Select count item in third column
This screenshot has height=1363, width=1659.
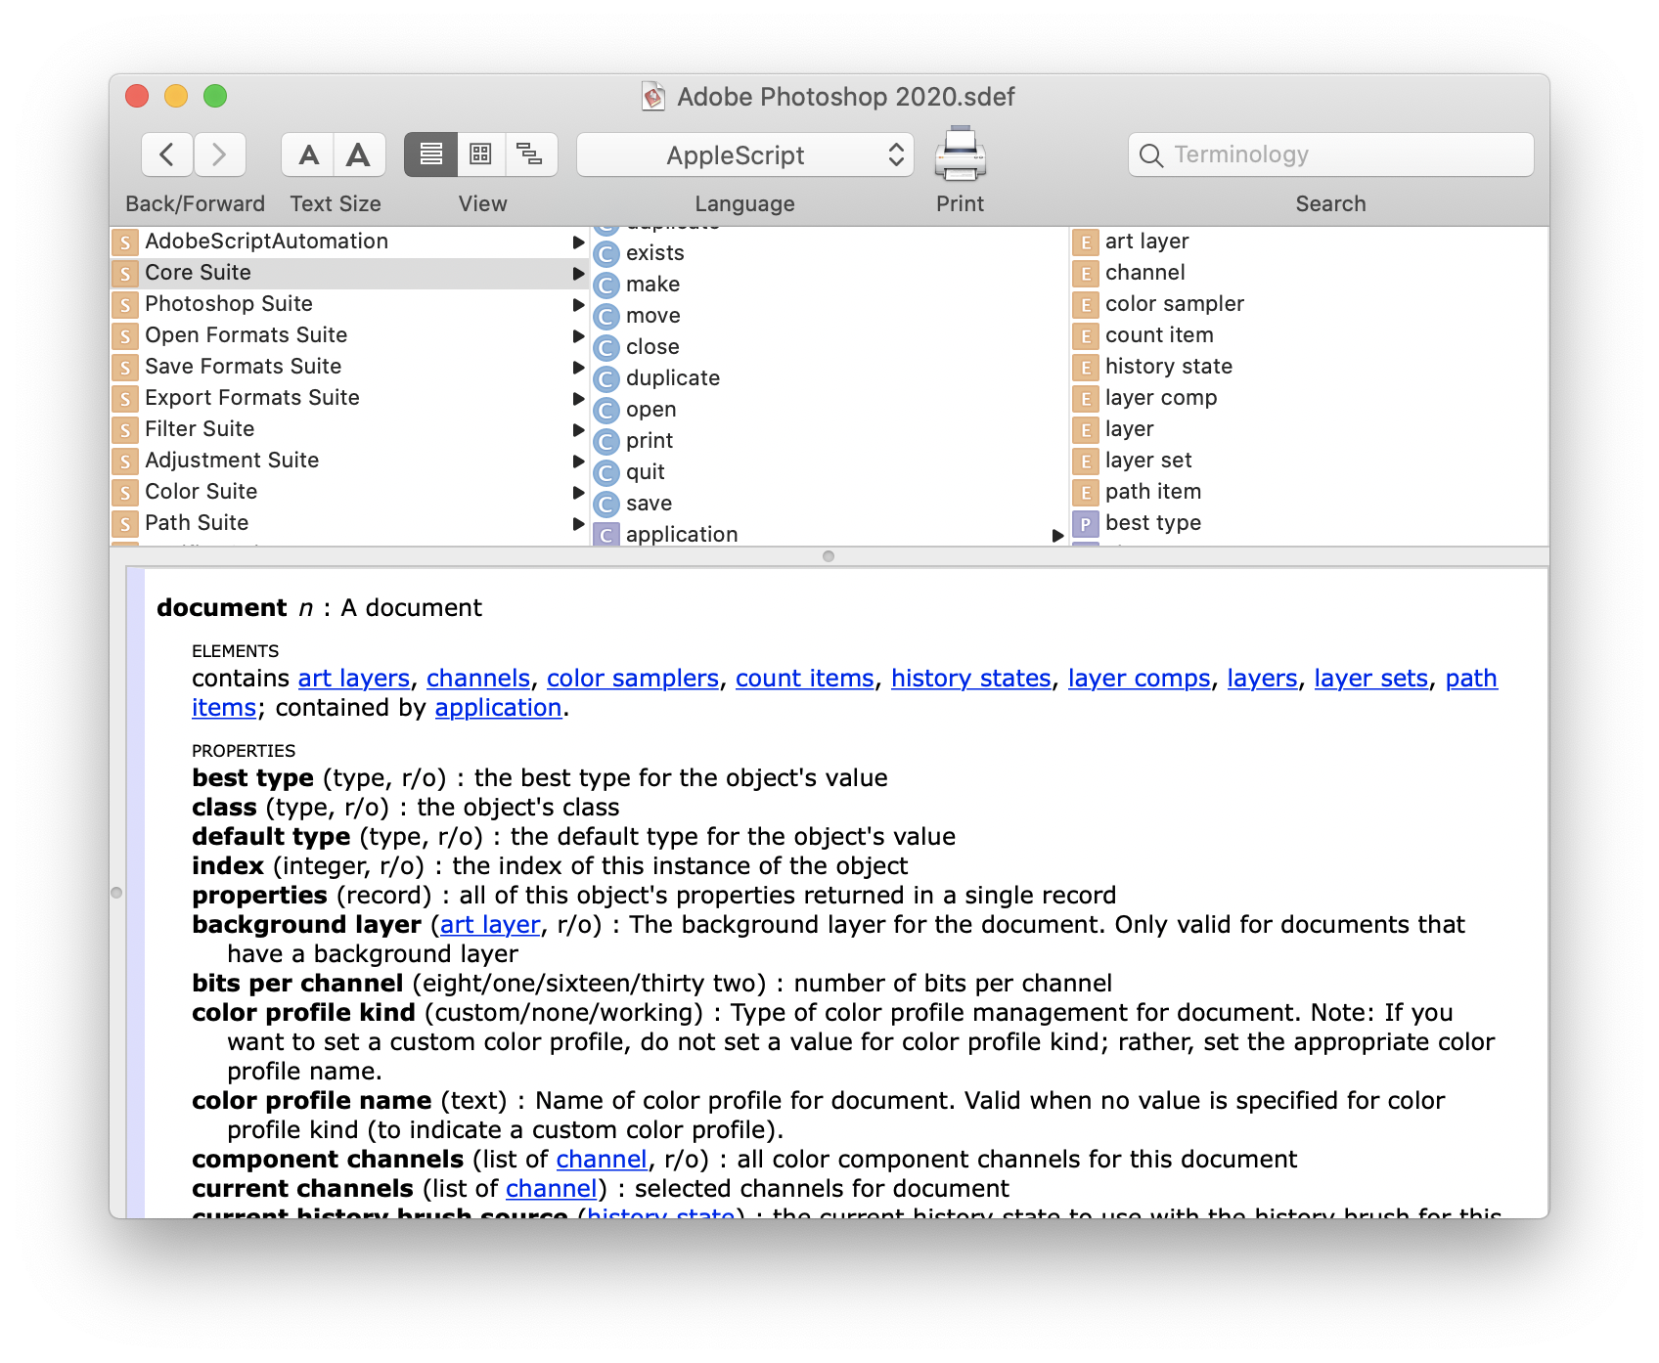pos(1310,335)
